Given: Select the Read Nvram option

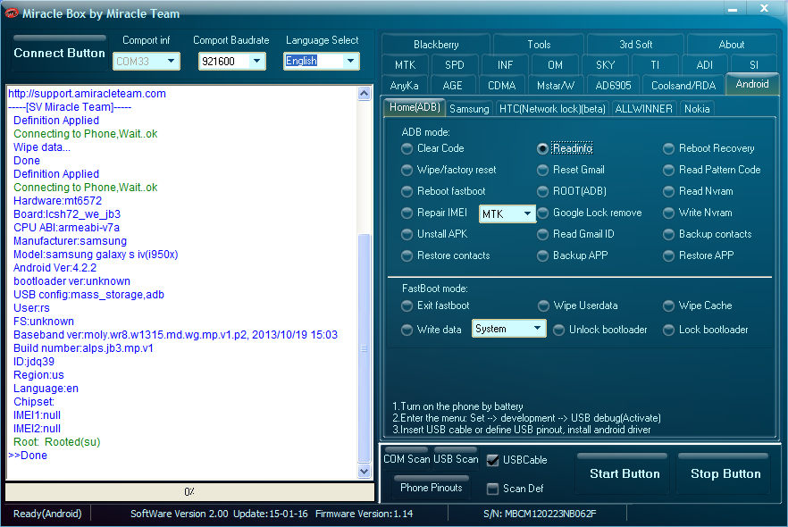Looking at the screenshot, I should [x=698, y=191].
